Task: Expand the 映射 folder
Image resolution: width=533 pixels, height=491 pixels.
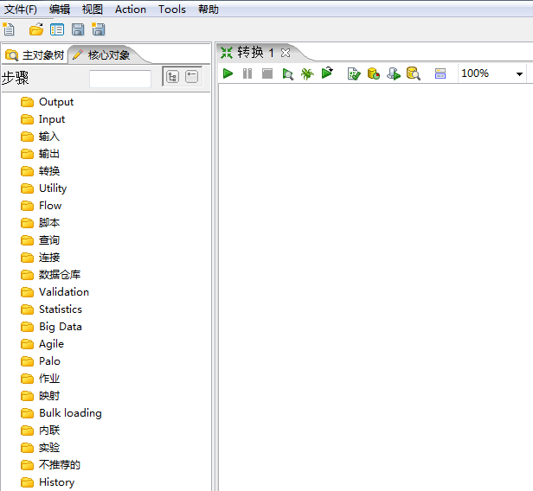Action: click(x=40, y=396)
